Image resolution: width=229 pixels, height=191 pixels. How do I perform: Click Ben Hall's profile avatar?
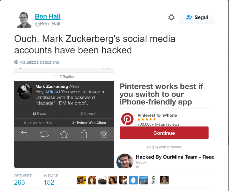pyautogui.click(x=24, y=20)
